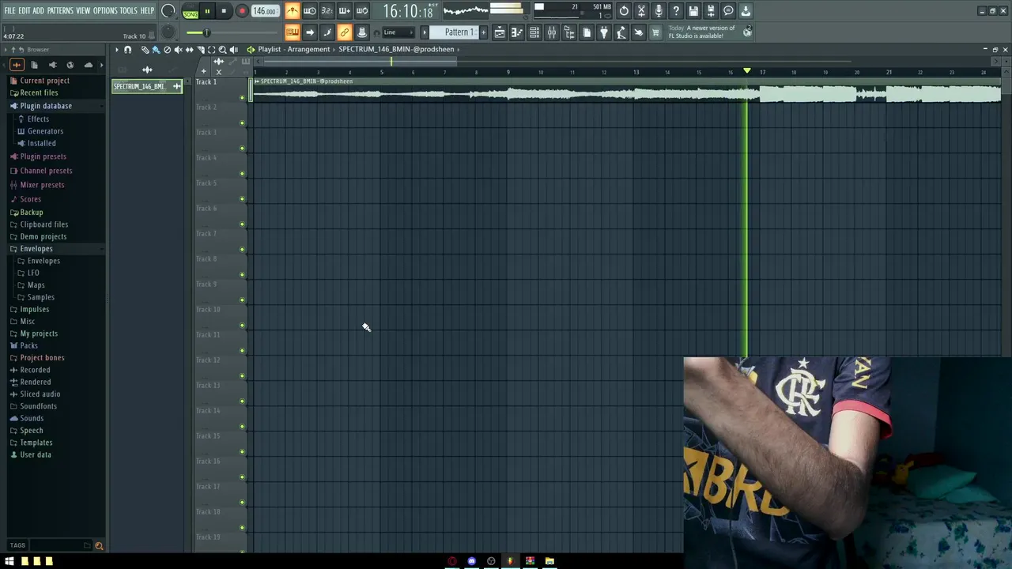Expand Recent files in browser
1012x569 pixels.
pos(39,93)
